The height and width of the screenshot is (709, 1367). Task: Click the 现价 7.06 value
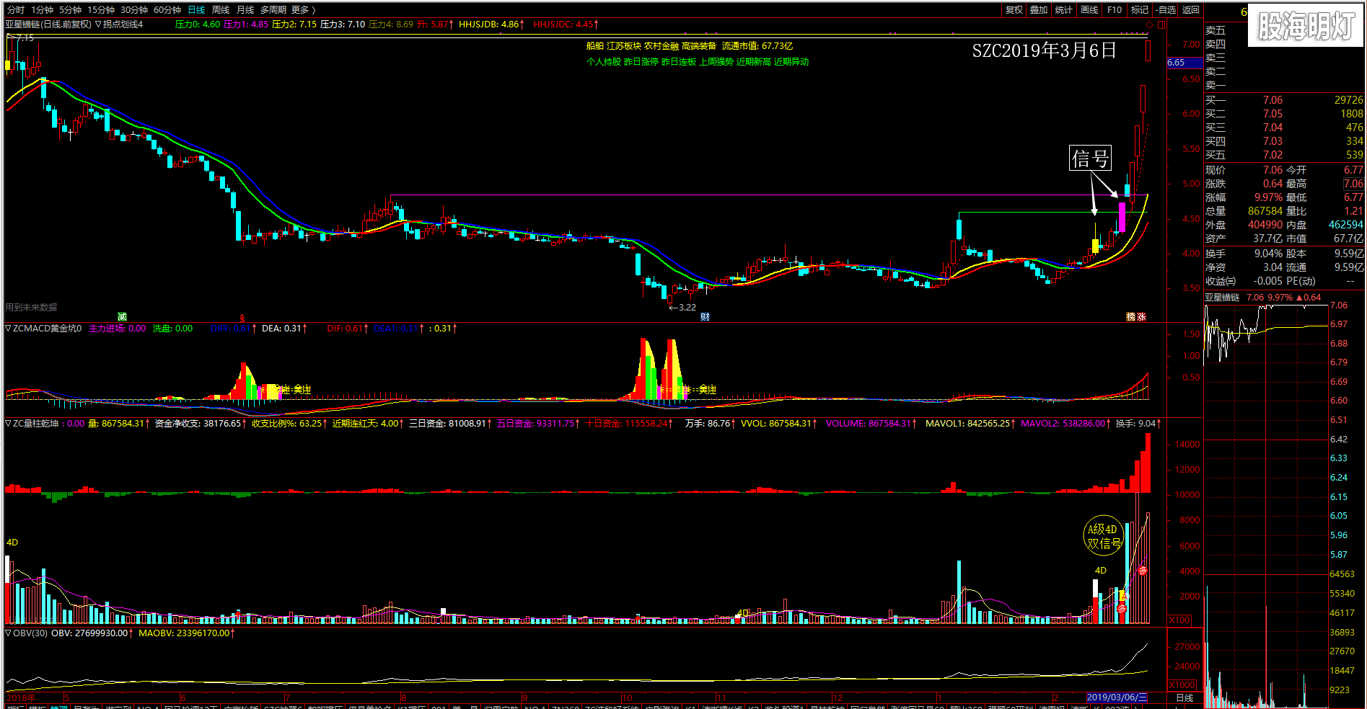(x=1273, y=170)
